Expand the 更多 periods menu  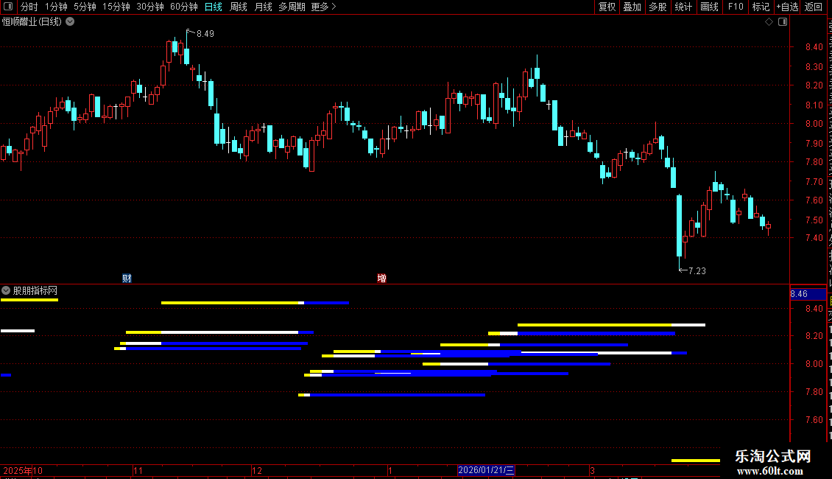[x=323, y=7]
